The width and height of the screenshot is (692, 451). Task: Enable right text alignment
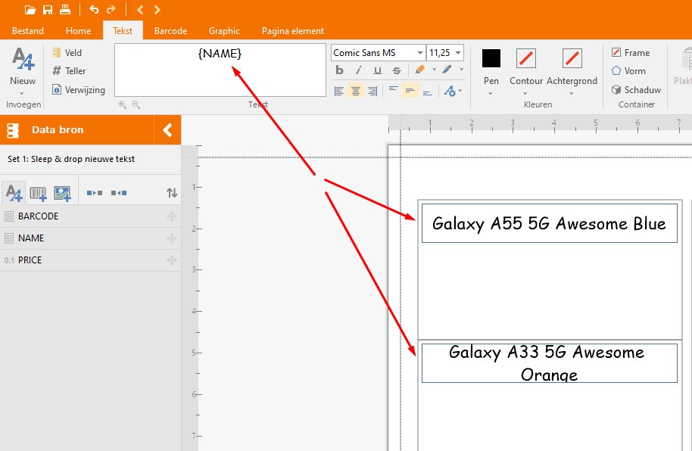coord(372,91)
